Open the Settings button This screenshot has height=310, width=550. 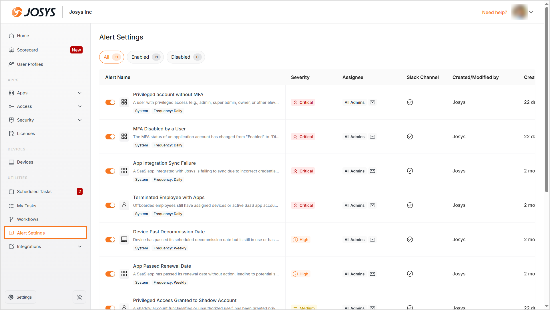pos(21,297)
